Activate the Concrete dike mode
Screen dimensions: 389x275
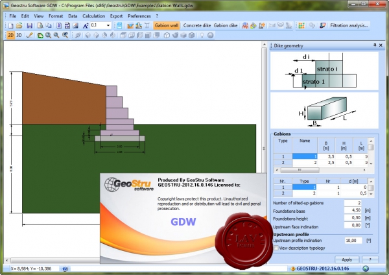point(197,25)
